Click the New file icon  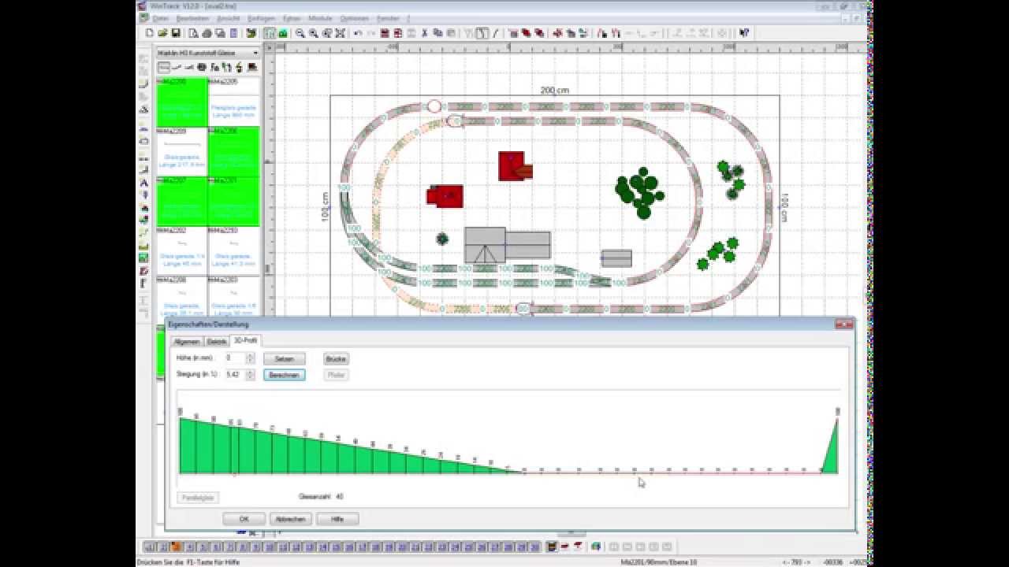(150, 33)
